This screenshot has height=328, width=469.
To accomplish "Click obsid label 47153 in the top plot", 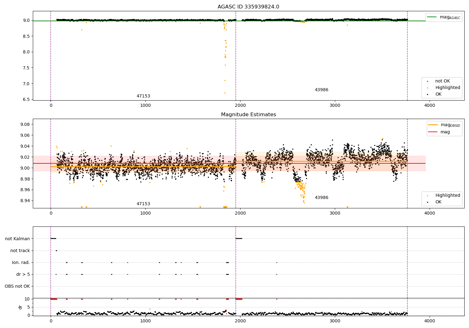I will 143,96.
